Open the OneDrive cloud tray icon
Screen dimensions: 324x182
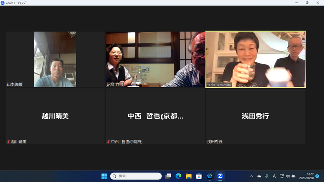259,176
